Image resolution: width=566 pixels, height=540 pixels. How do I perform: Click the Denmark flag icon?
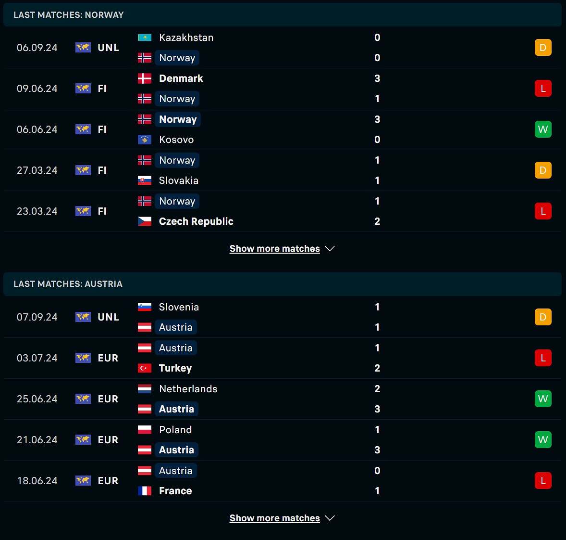[145, 78]
